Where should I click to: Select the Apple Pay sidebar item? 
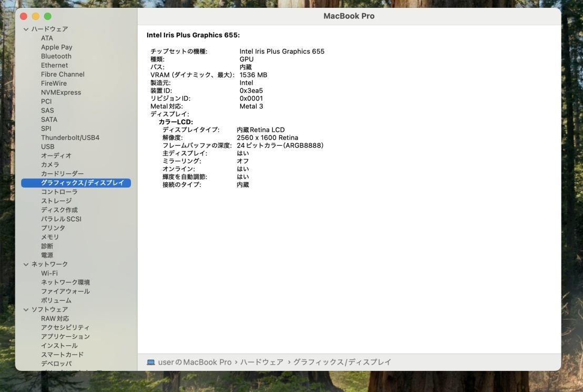(x=57, y=47)
